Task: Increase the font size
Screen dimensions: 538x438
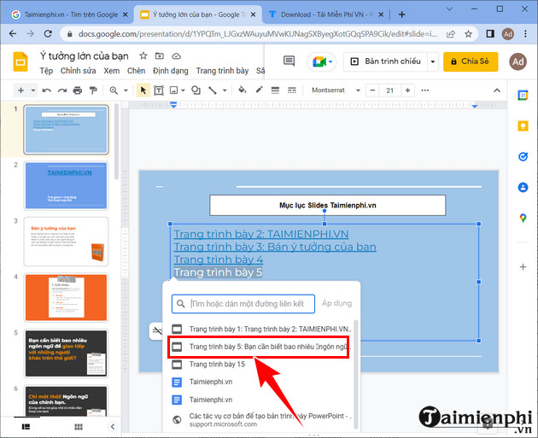Action: point(407,91)
